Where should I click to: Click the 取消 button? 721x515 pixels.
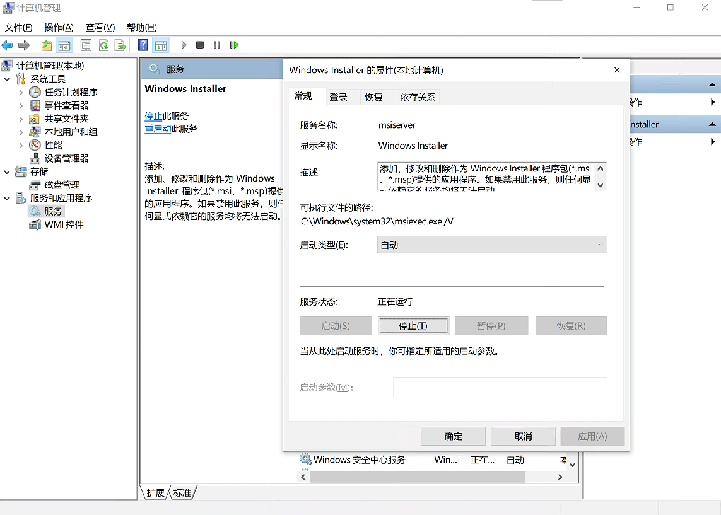point(524,436)
